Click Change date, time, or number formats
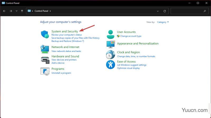Viewport: 211px width, 118px height. pyautogui.click(x=136, y=56)
